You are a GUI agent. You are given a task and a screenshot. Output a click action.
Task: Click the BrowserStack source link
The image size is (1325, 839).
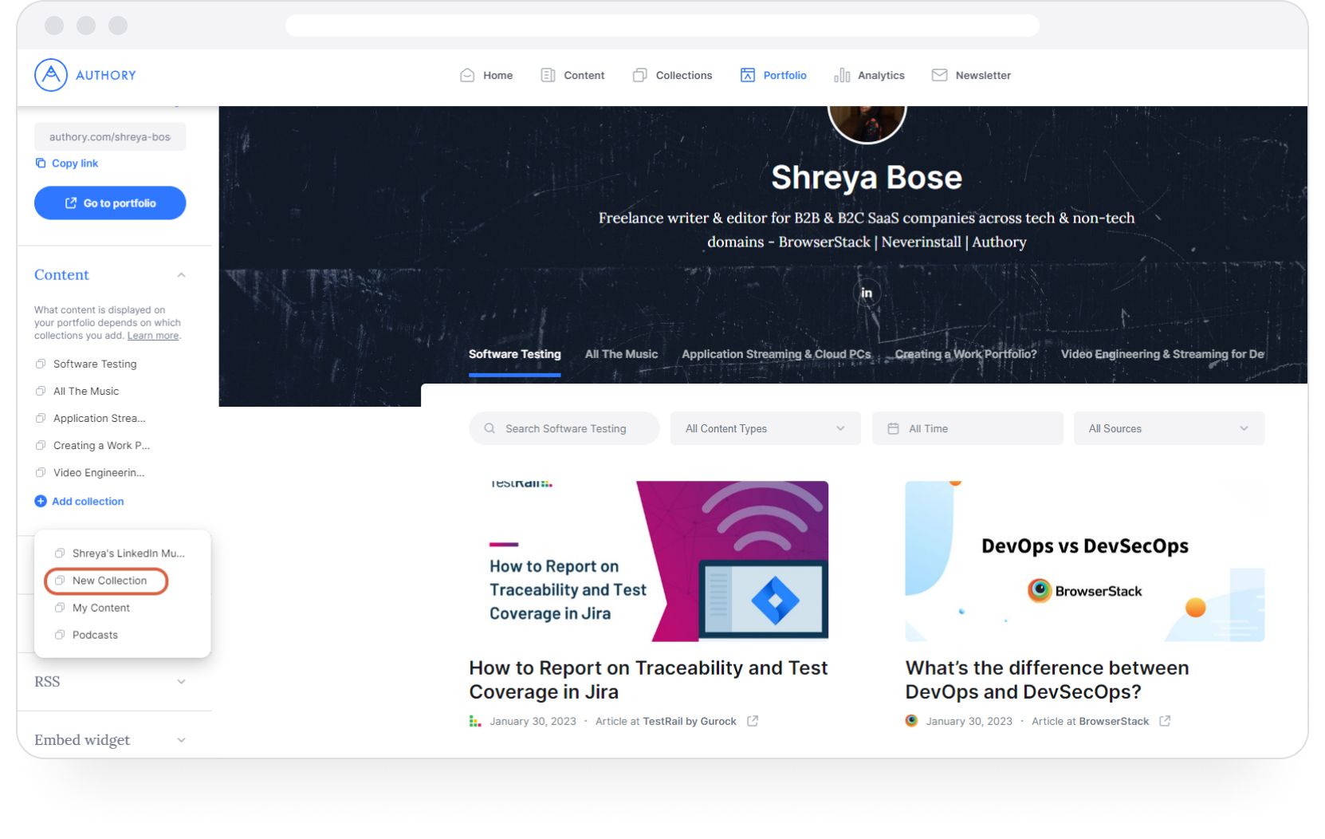click(1114, 721)
